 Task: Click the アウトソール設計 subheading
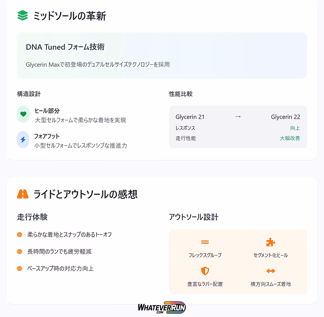pos(193,217)
